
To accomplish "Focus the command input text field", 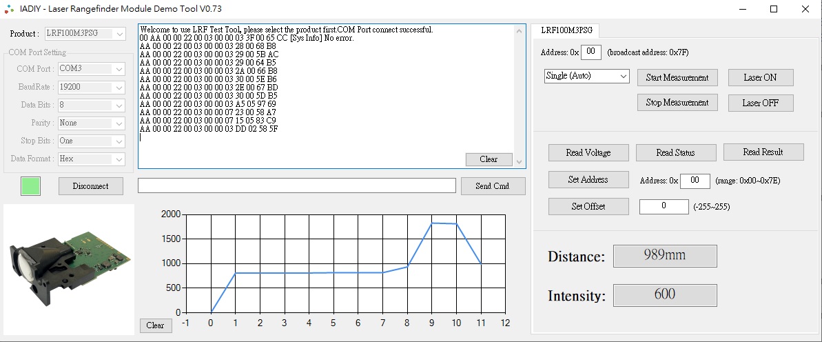I will pos(296,185).
